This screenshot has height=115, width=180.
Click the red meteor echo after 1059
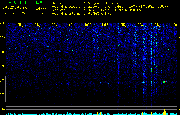[x=165, y=82]
